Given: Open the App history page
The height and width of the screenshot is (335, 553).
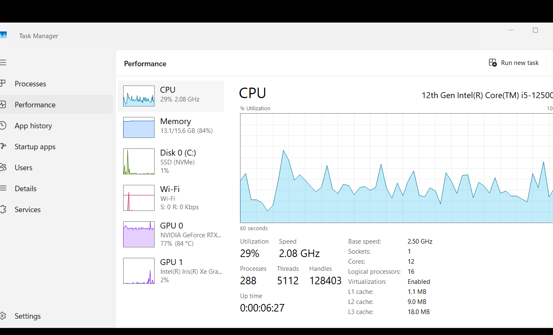Looking at the screenshot, I should click(33, 126).
